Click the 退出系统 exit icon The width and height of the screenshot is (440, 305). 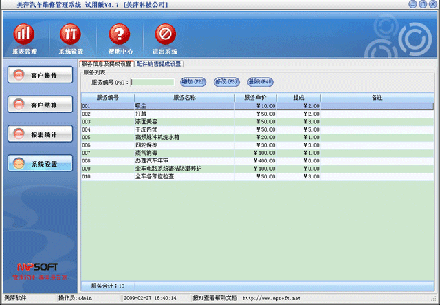(x=165, y=36)
